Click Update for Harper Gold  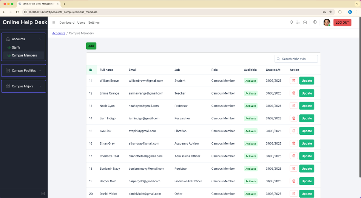point(307,181)
